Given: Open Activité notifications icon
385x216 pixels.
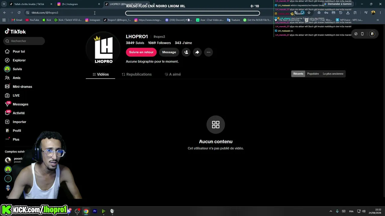Looking at the screenshot, I should 7,113.
